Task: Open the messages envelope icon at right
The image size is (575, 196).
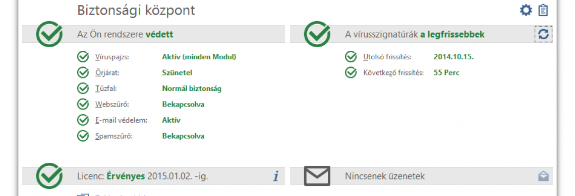Action: tap(543, 176)
